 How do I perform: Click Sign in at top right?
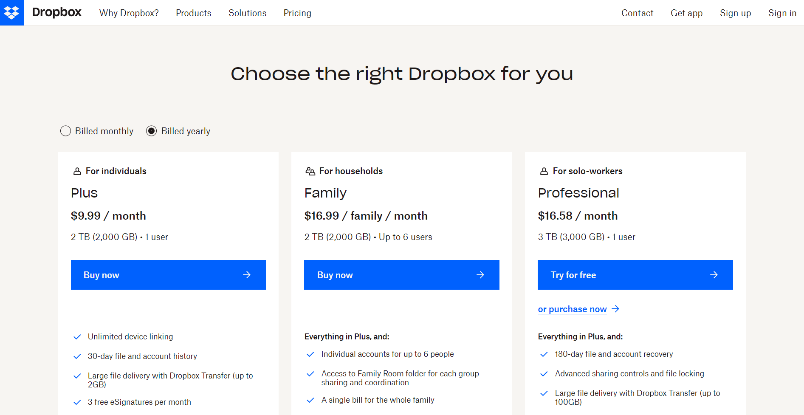pyautogui.click(x=782, y=13)
